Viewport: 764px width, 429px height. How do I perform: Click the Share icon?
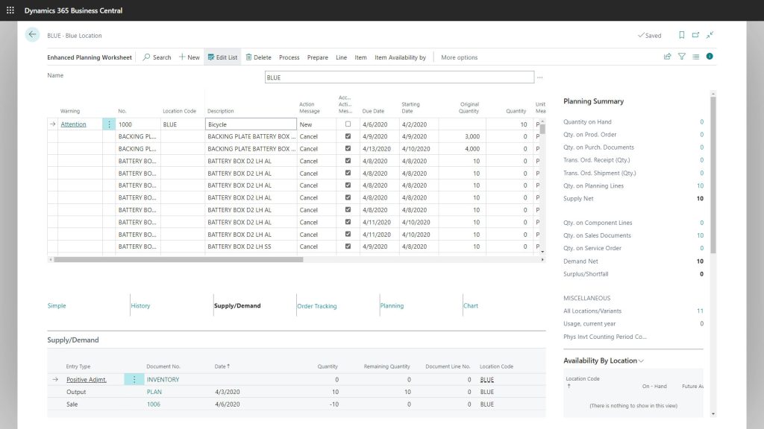666,57
